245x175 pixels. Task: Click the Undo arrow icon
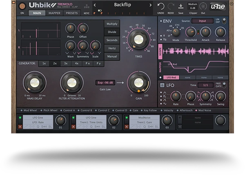click(x=161, y=6)
